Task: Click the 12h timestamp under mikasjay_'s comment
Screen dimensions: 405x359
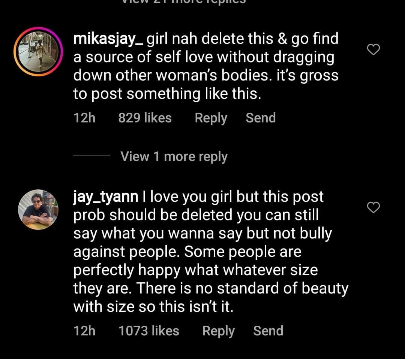Action: [84, 118]
